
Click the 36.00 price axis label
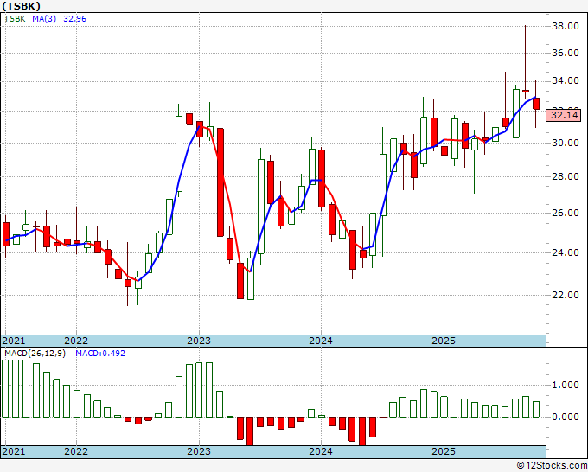566,54
